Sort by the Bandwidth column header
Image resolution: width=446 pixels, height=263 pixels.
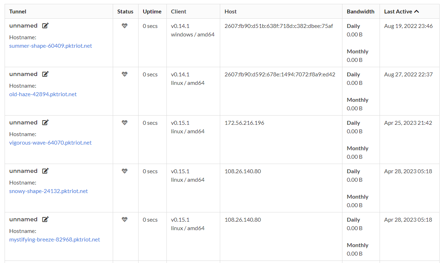pyautogui.click(x=360, y=11)
